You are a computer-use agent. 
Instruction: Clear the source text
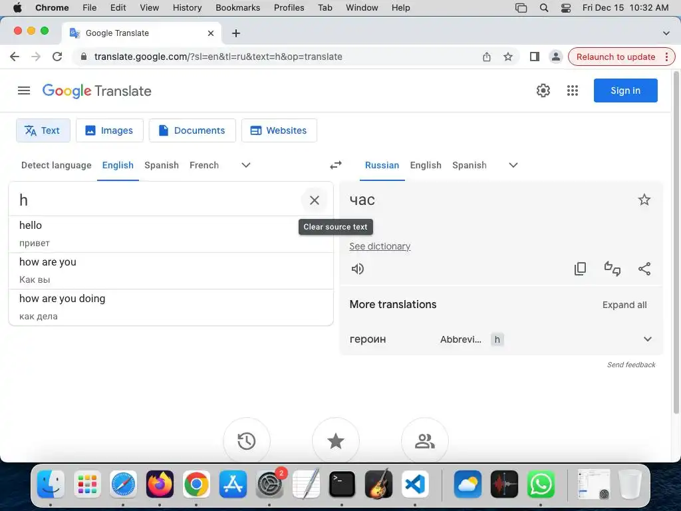(315, 200)
